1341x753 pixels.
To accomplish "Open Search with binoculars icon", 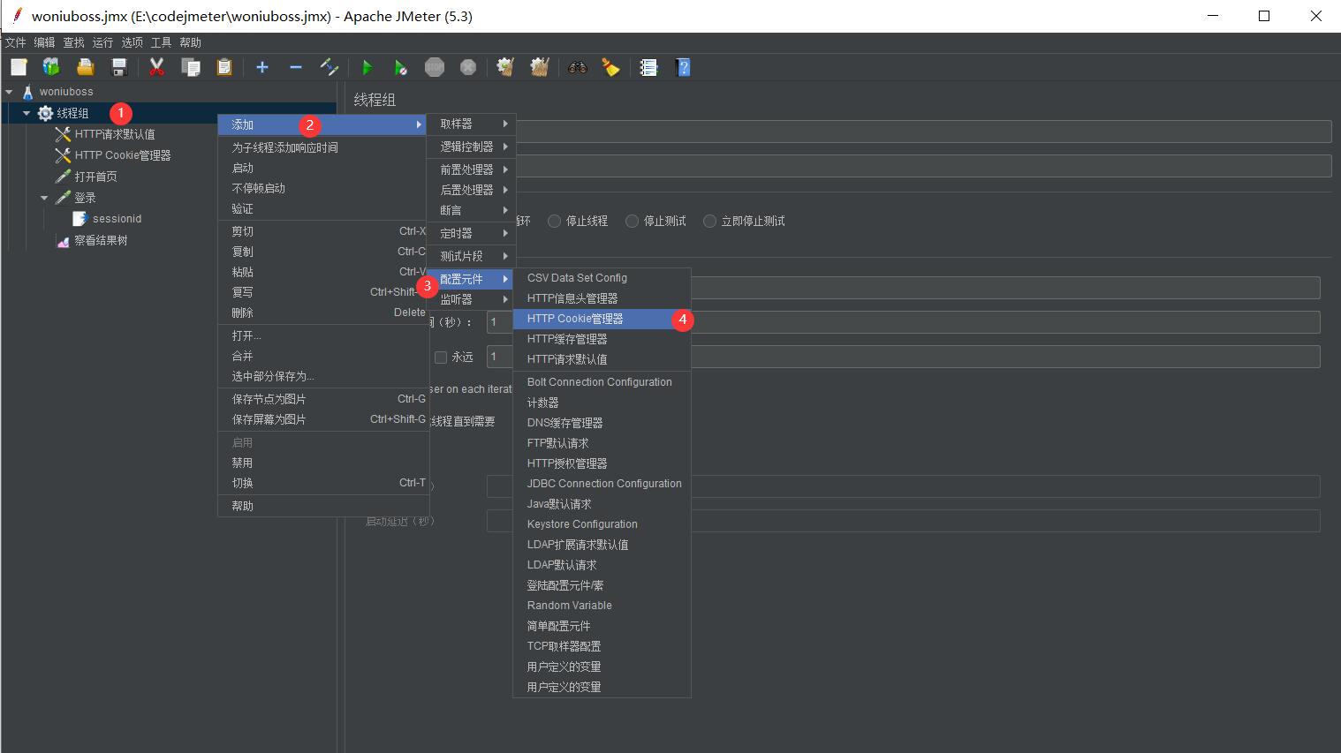I will click(578, 67).
